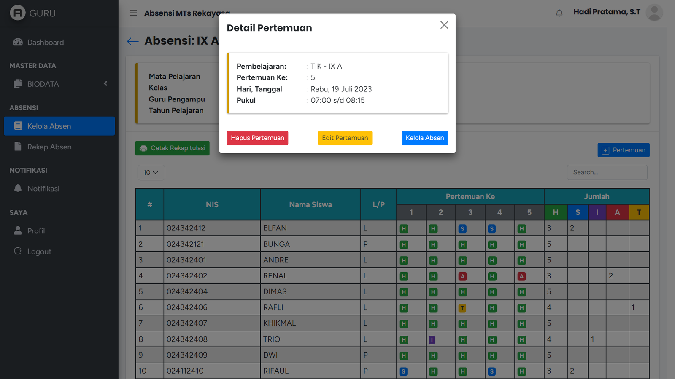Click the GURU logo icon
The height and width of the screenshot is (379, 675).
(x=18, y=13)
